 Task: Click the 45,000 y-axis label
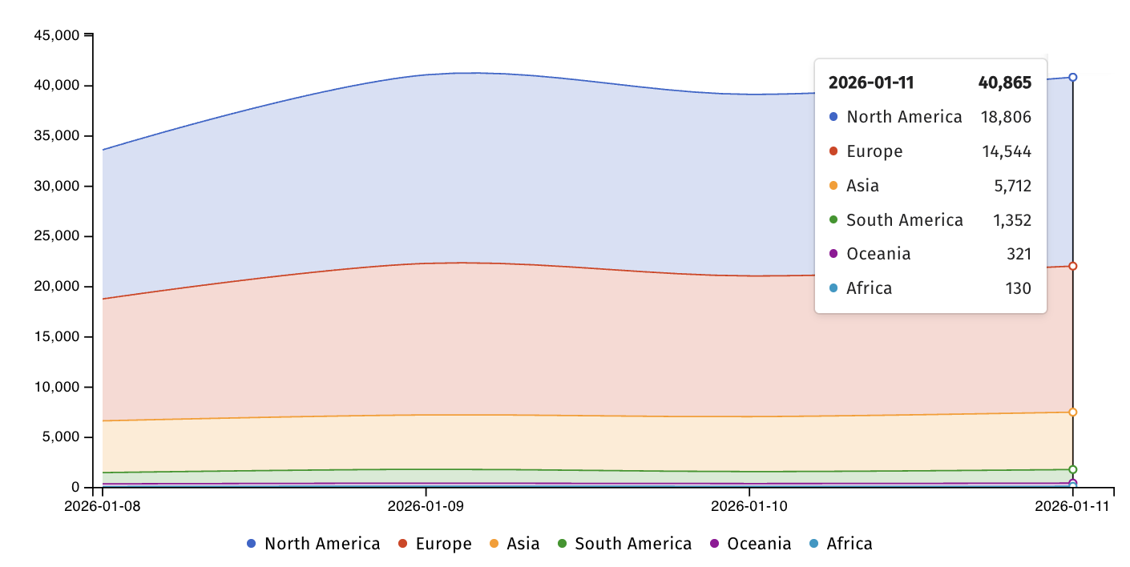coord(56,35)
